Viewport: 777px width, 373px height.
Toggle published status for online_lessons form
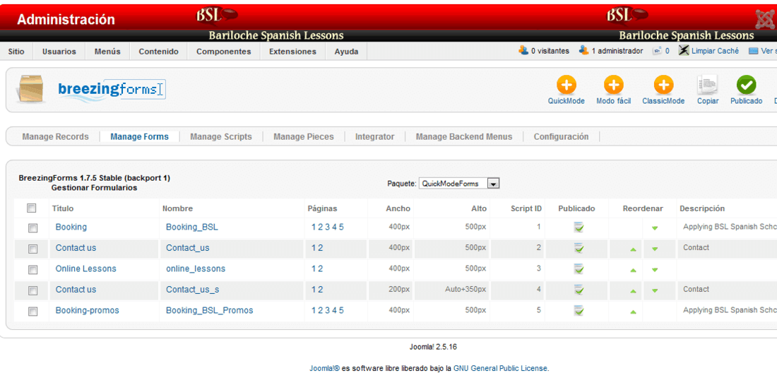[579, 269]
